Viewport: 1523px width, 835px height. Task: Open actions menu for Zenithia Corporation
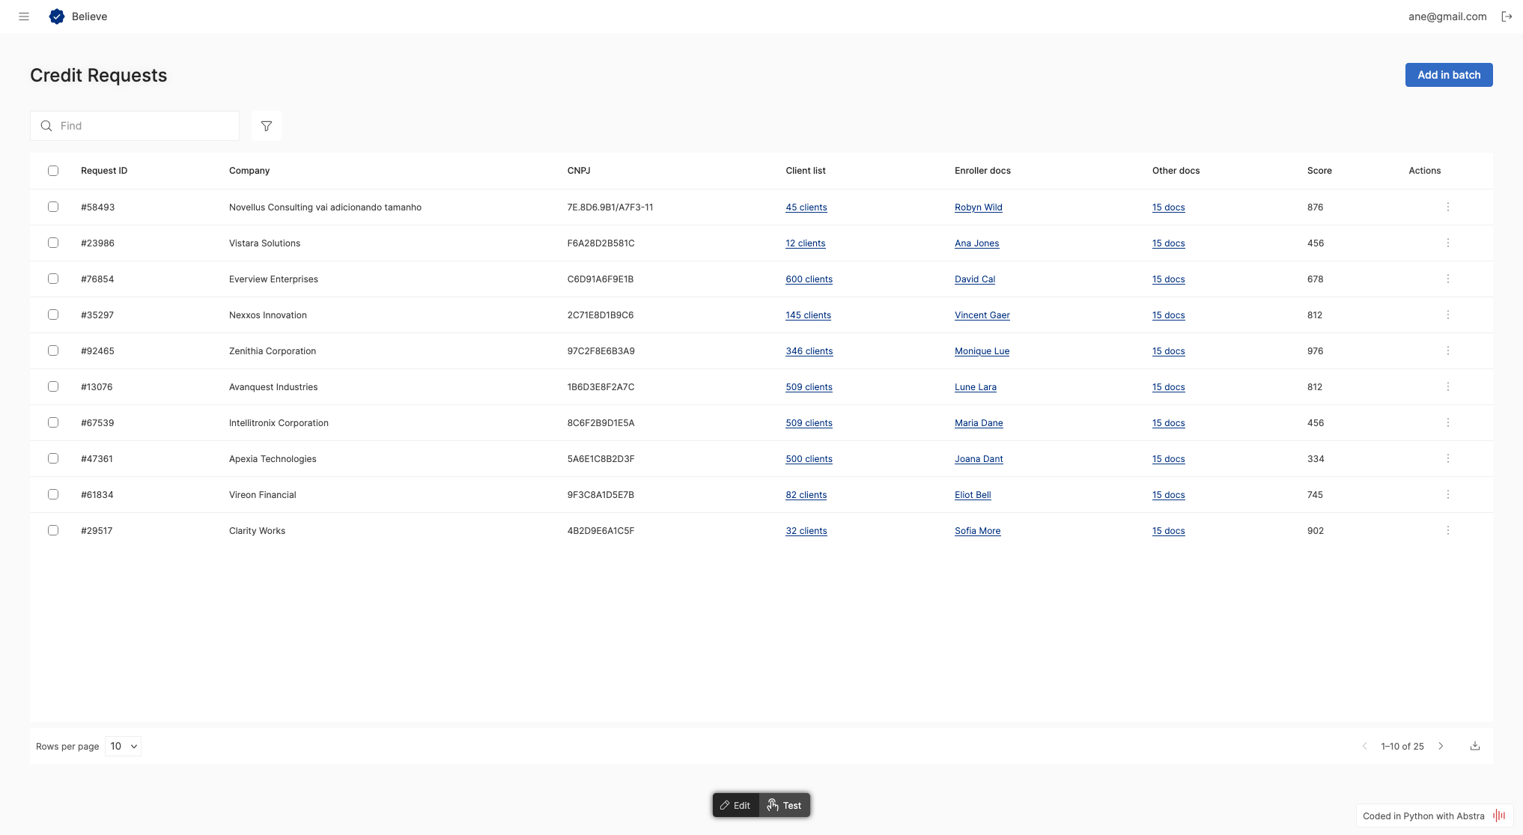pyautogui.click(x=1448, y=350)
